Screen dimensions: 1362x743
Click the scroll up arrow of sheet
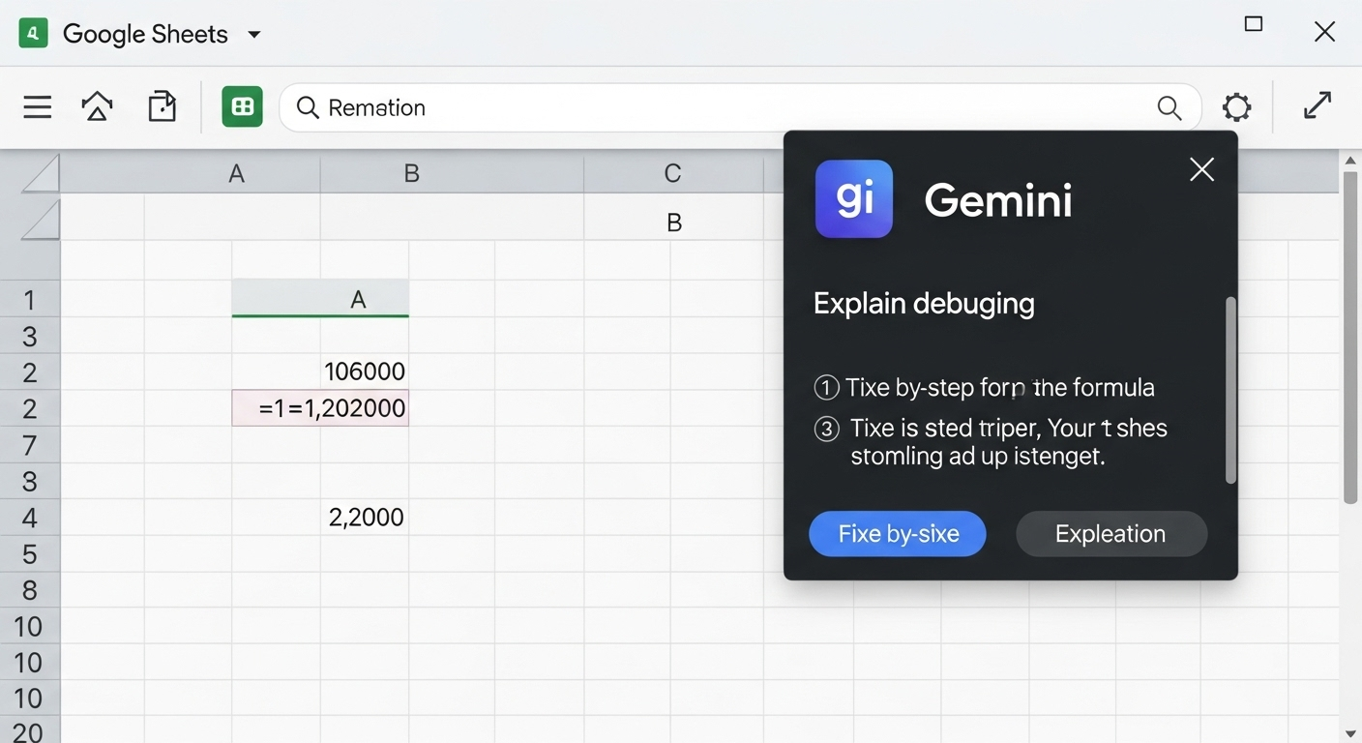(x=1350, y=161)
